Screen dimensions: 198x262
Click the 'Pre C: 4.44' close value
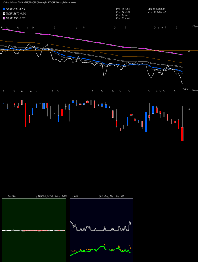[x=123, y=18]
